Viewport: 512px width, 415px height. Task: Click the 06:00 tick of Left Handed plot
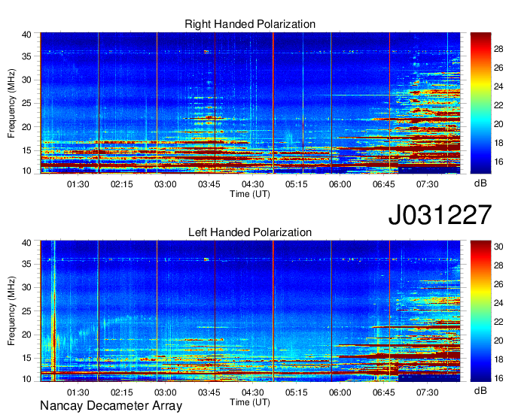point(340,392)
